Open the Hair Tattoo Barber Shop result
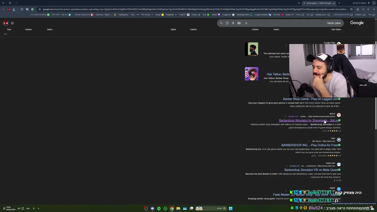 (x=278, y=74)
